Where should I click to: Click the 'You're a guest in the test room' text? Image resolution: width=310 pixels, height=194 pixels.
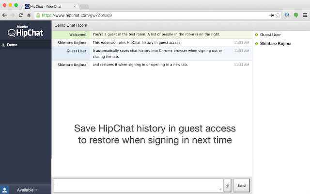point(156,34)
